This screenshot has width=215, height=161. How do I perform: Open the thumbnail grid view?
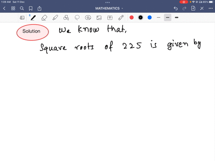(x=13, y=8)
